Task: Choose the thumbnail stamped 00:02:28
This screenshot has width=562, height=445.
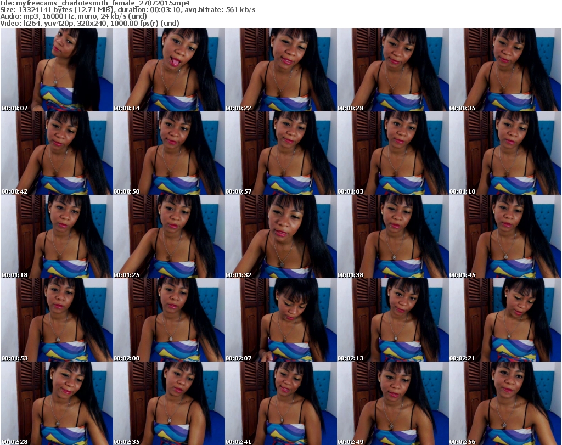Action: (57, 403)
